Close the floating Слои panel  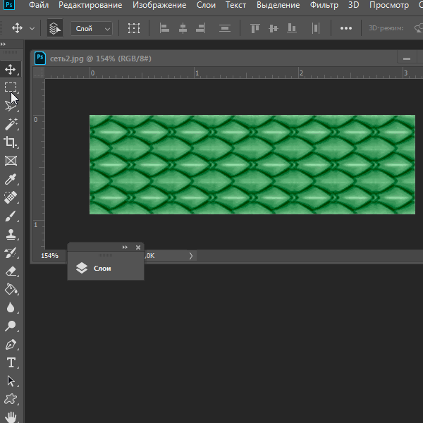click(138, 247)
